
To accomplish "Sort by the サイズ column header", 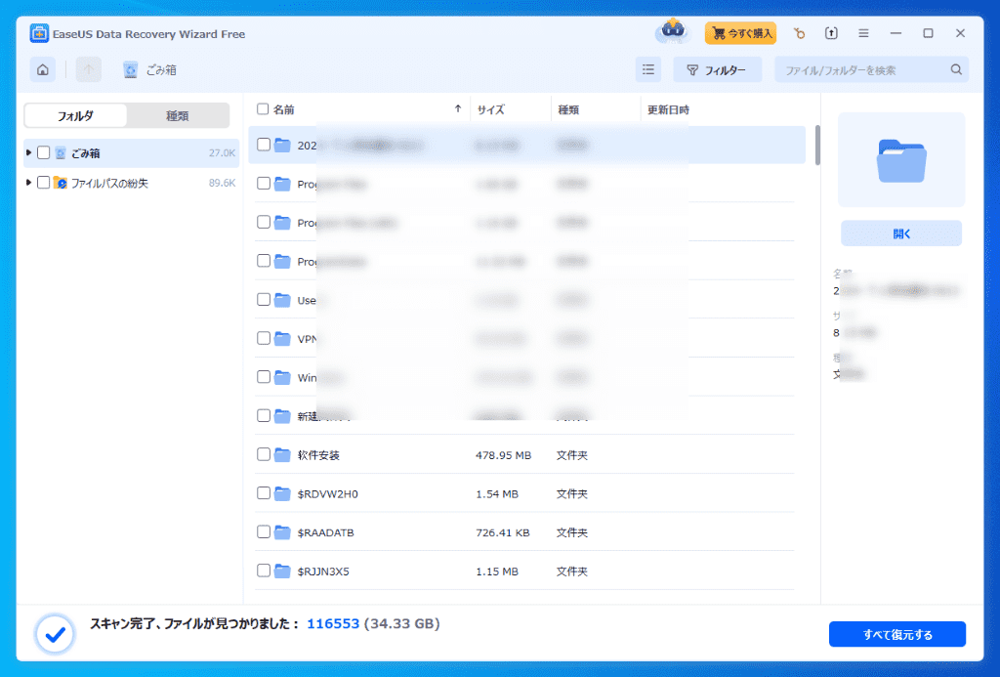I will (x=490, y=109).
